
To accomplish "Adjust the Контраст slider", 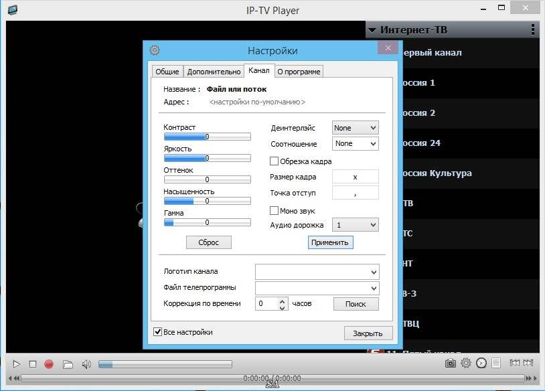I will point(207,137).
